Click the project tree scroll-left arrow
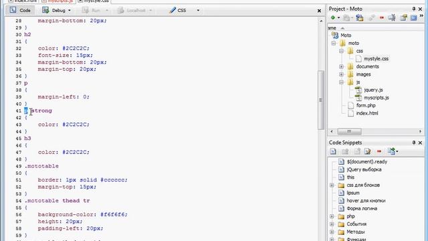 coord(332,132)
